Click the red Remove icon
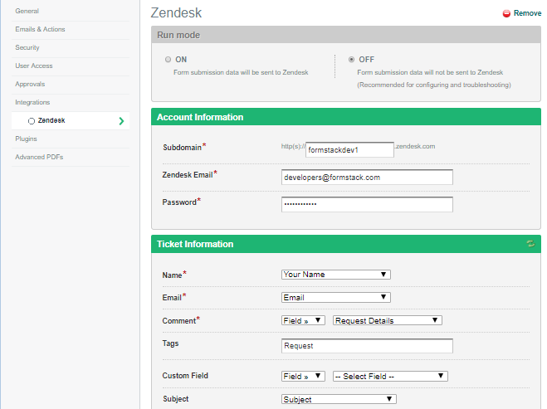Image resolution: width=547 pixels, height=409 pixels. (506, 14)
